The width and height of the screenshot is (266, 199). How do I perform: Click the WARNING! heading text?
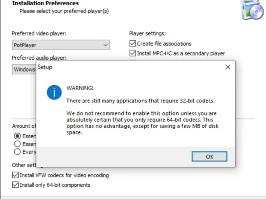point(80,88)
